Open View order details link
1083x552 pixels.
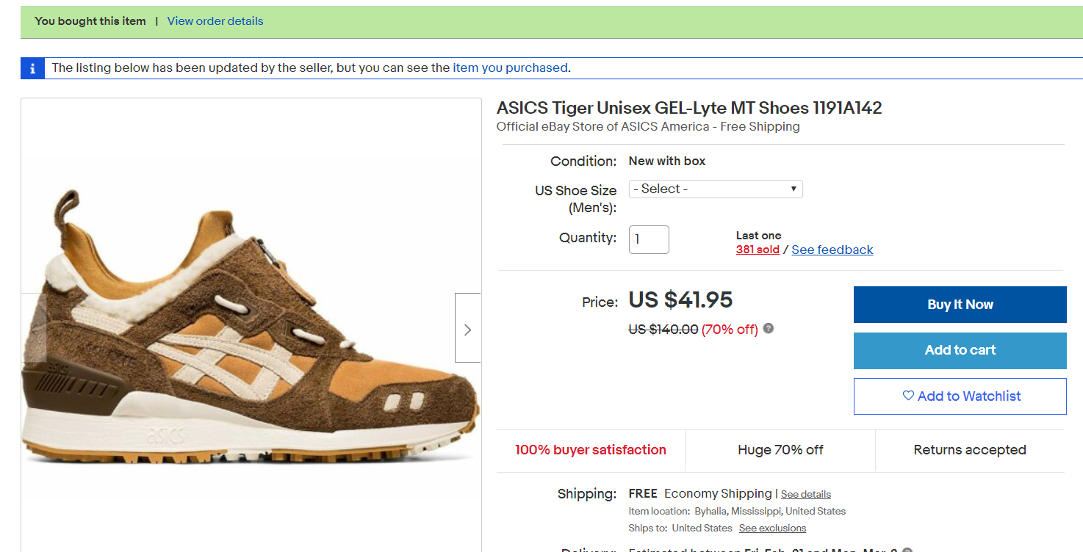click(215, 21)
